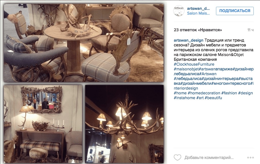Click the Добавьте комментарий comment field
The height and width of the screenshot is (164, 260).
coord(209,157)
